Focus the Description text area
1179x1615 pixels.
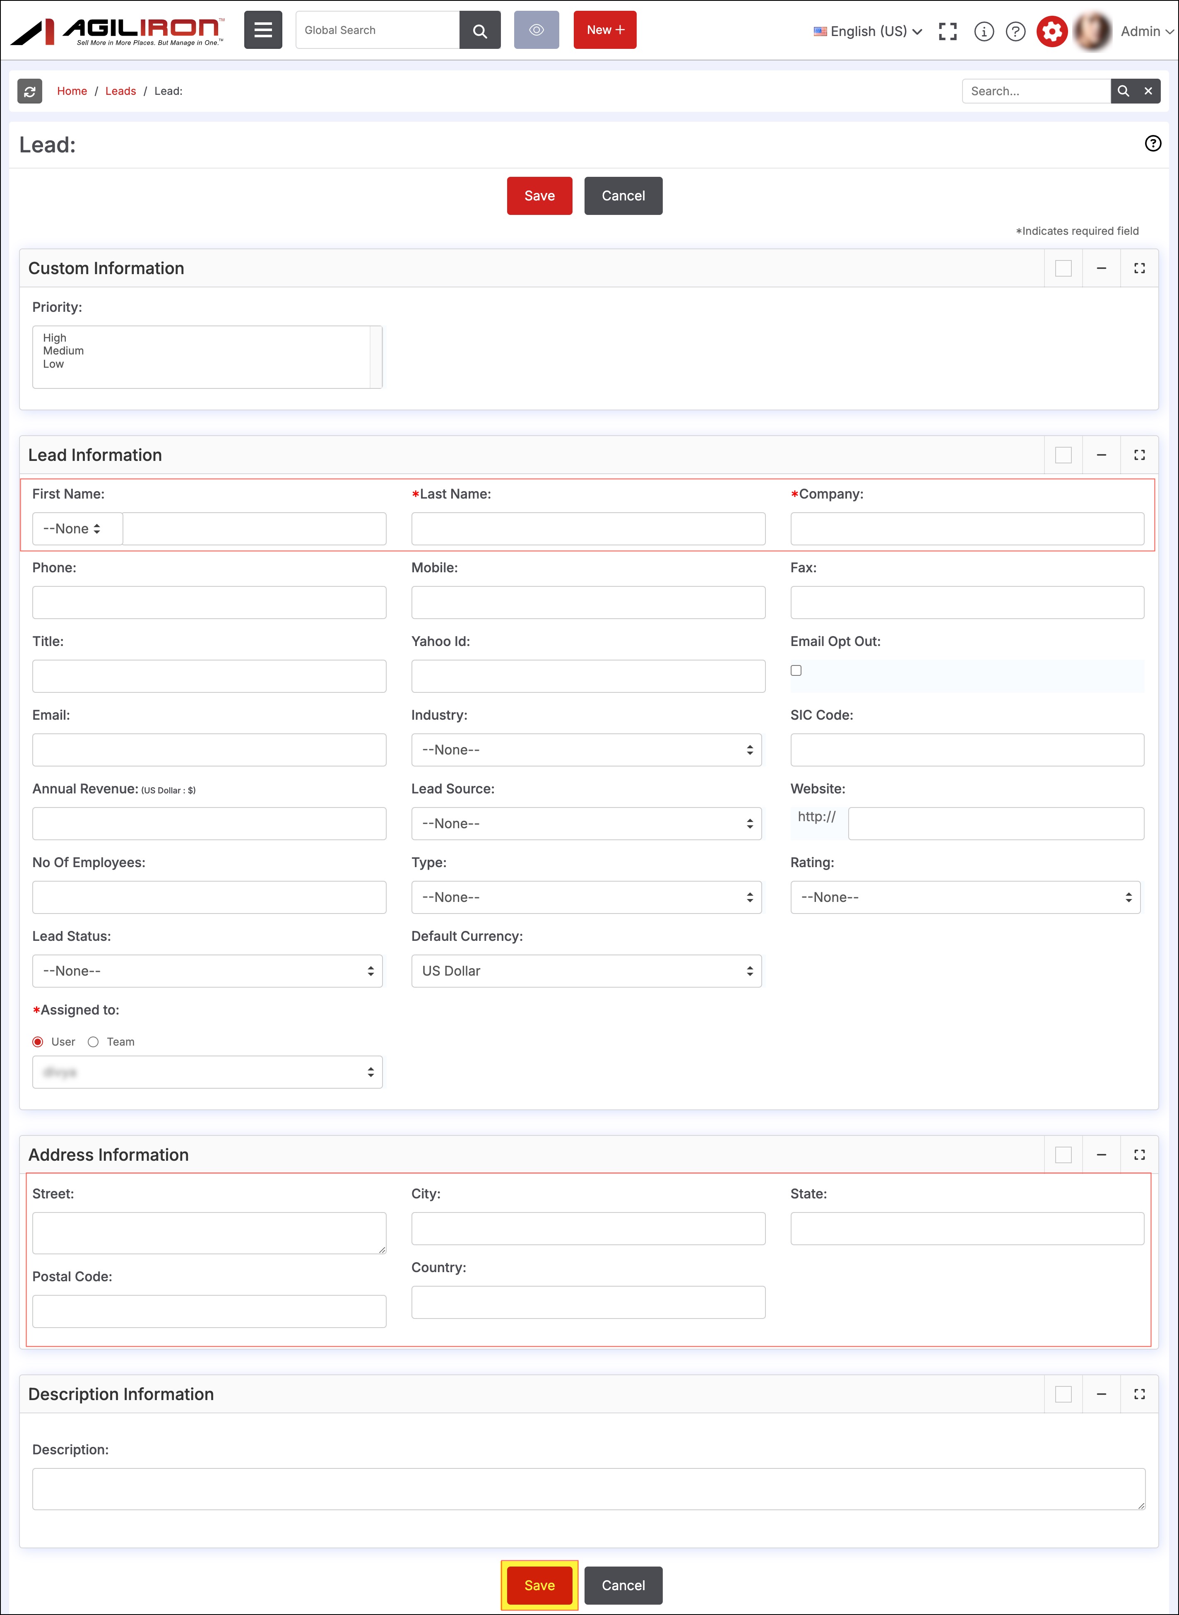pos(589,1489)
